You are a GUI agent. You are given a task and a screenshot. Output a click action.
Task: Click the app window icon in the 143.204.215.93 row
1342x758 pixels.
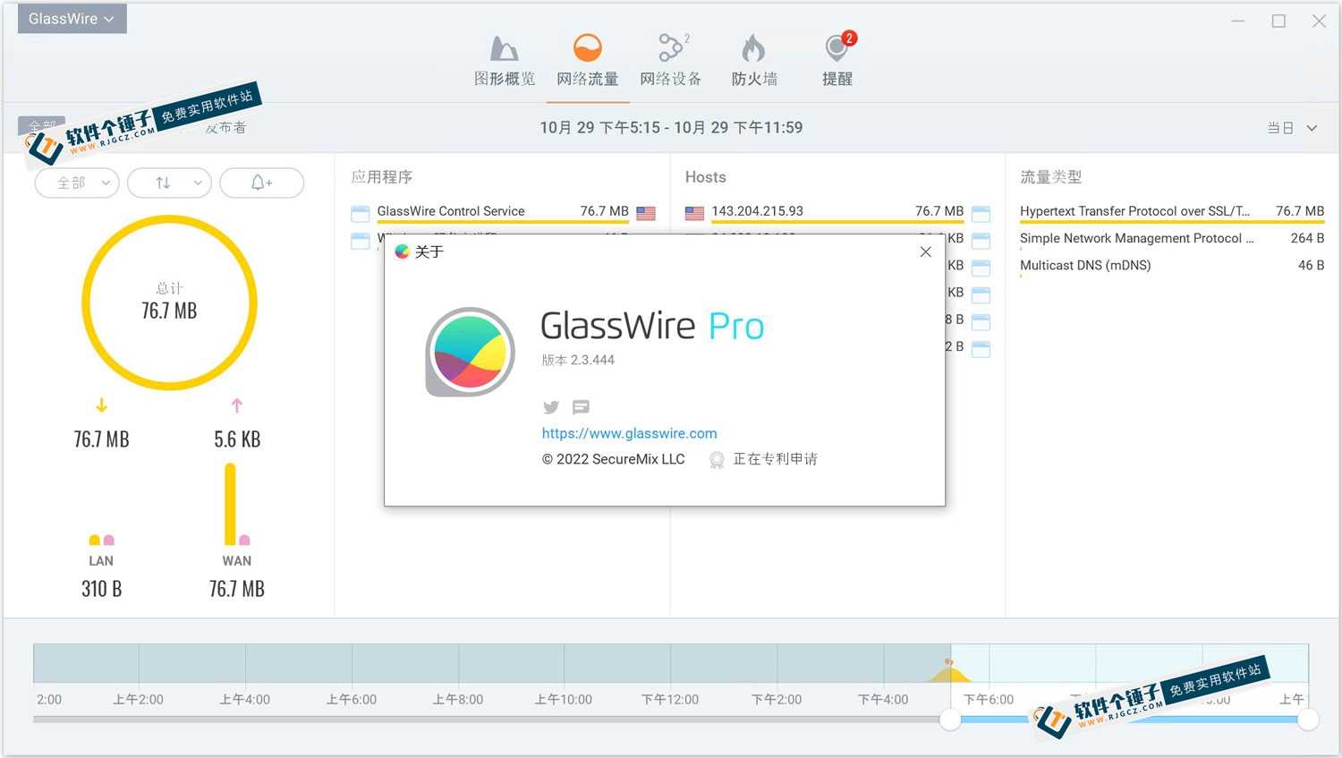(x=981, y=213)
